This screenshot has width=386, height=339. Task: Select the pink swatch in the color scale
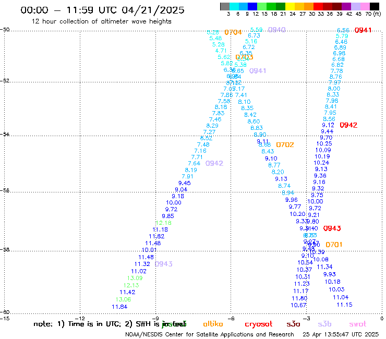(x=365, y=6)
